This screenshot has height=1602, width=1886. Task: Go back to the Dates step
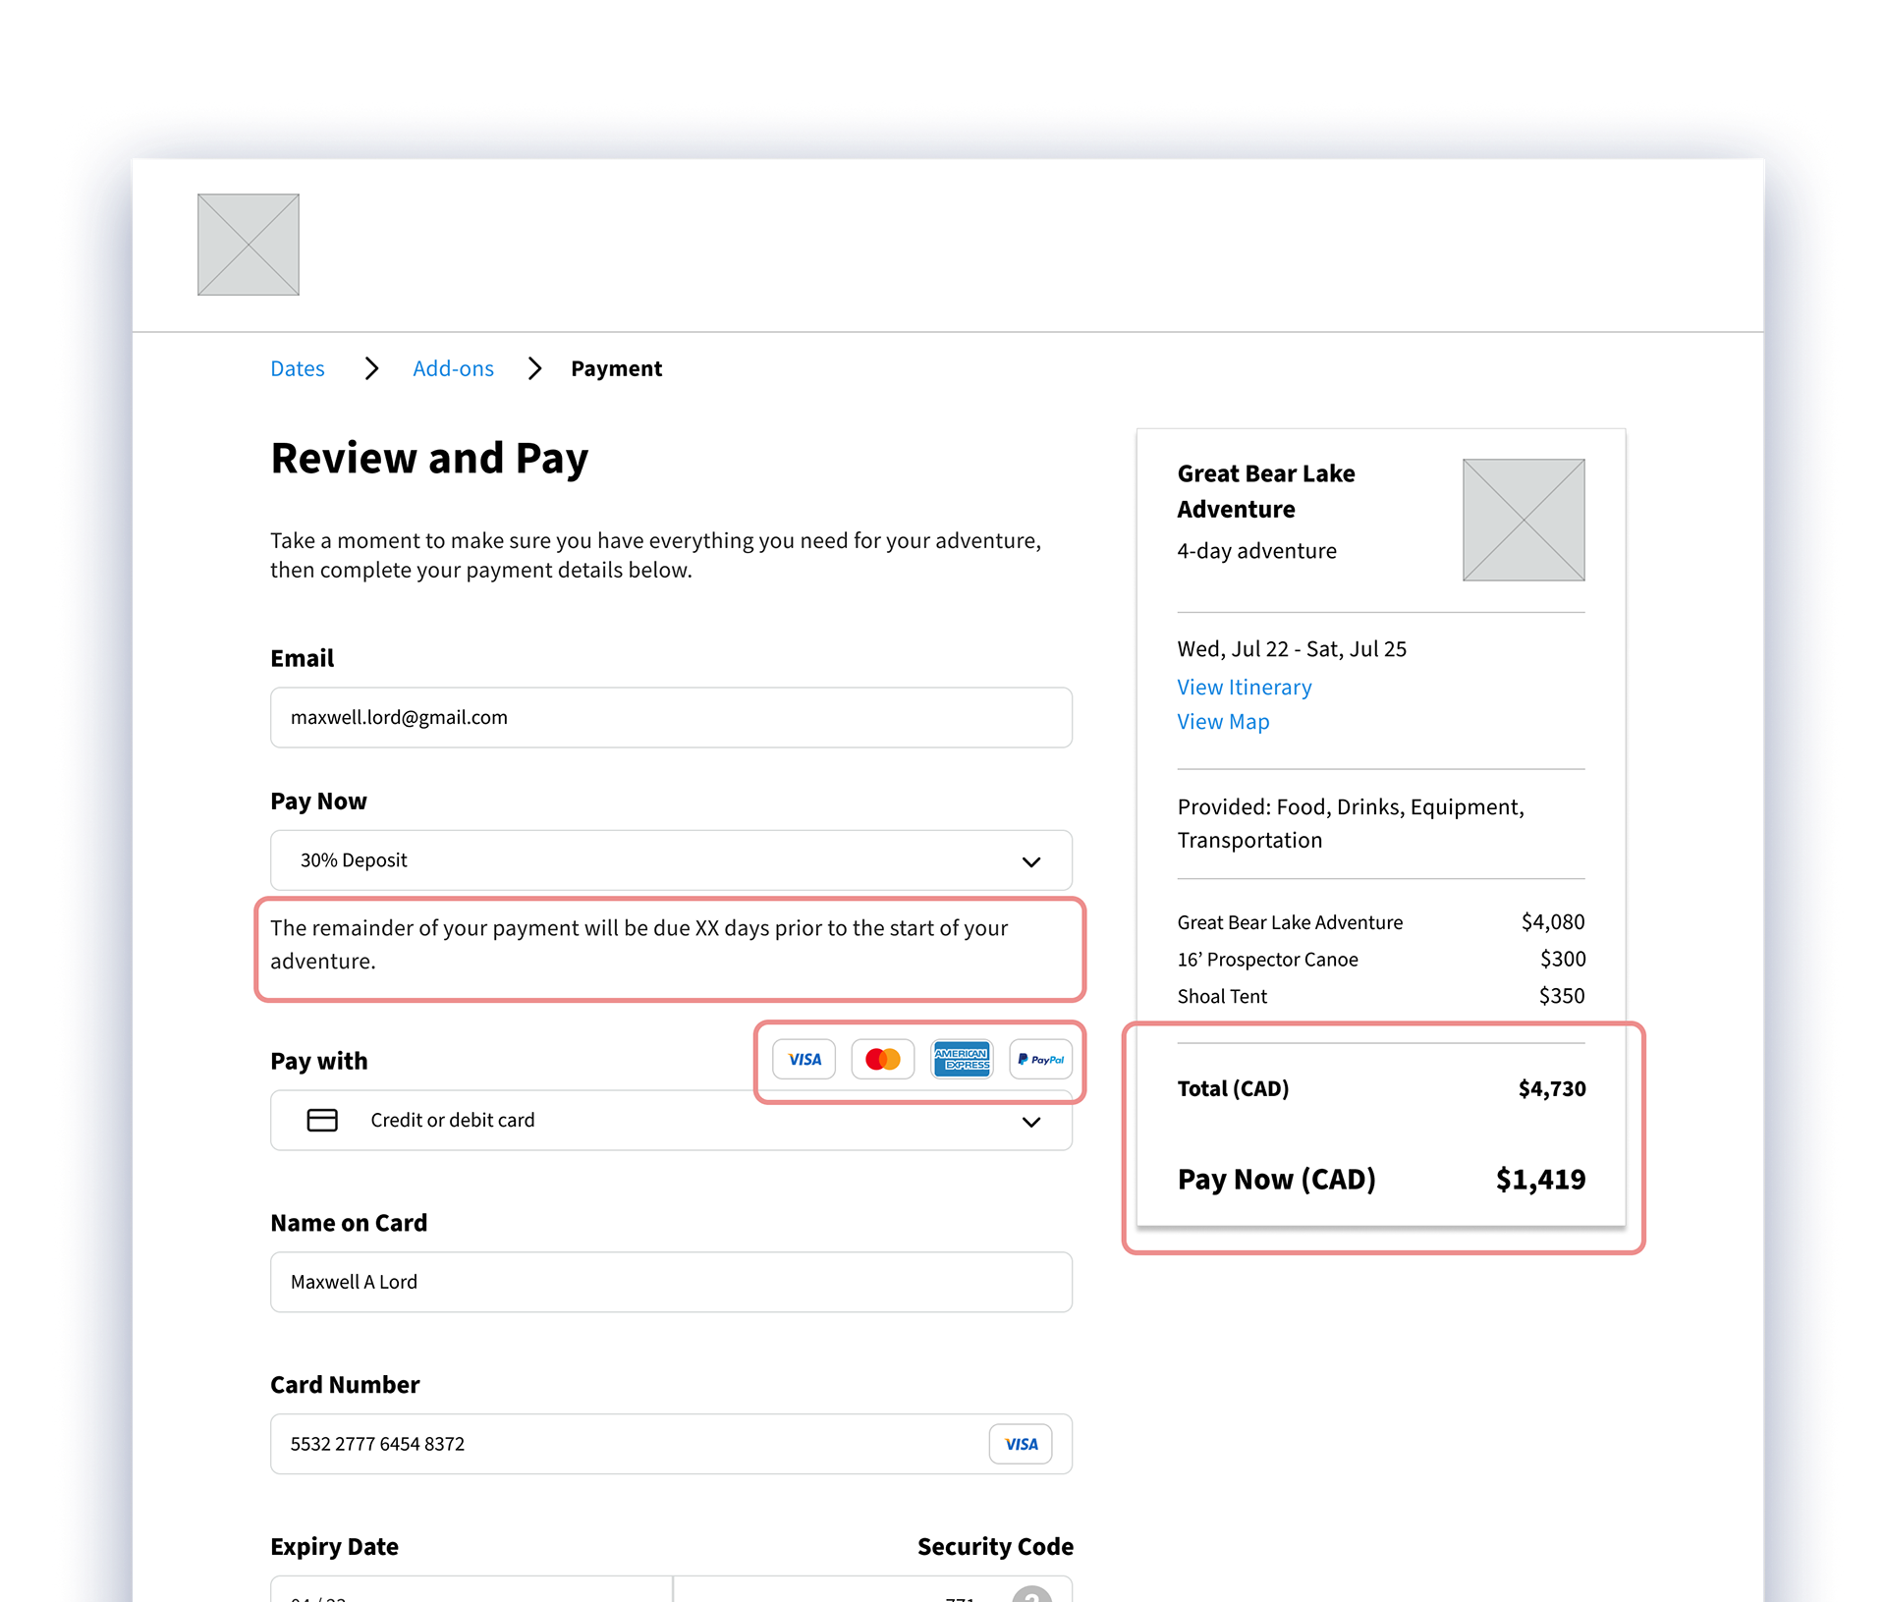click(298, 369)
